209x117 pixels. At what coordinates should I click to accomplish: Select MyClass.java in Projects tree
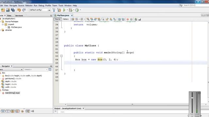[16, 27]
